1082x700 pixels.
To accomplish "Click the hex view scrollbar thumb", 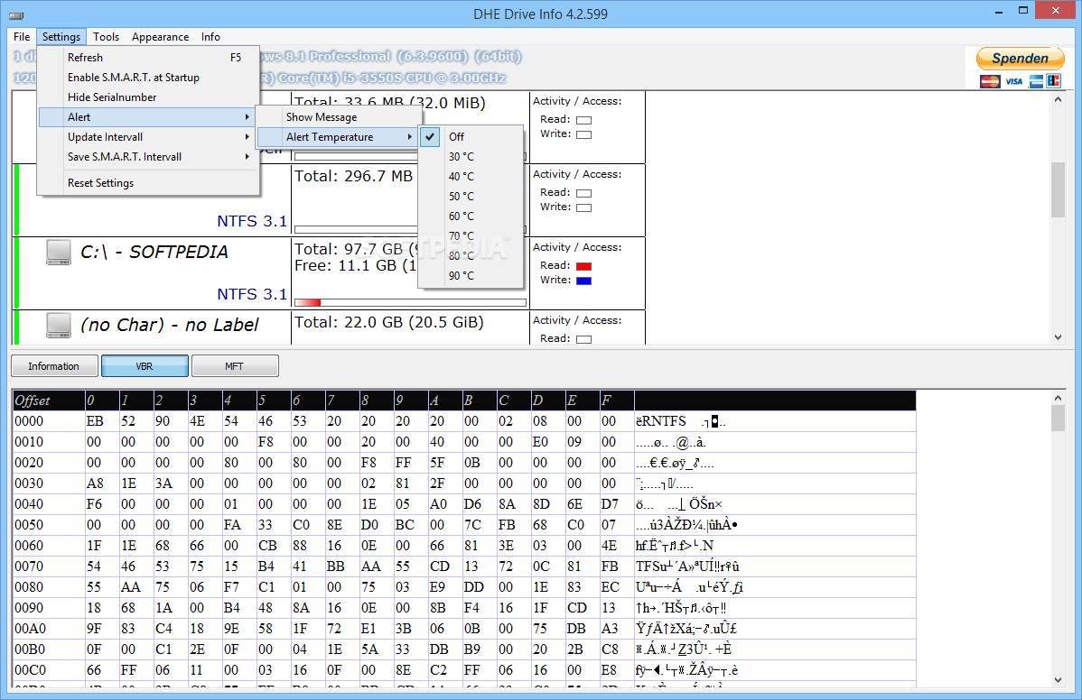I will click(x=1058, y=419).
